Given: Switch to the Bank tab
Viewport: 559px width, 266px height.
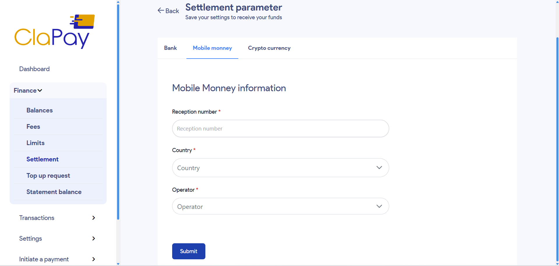Looking at the screenshot, I should (170, 48).
